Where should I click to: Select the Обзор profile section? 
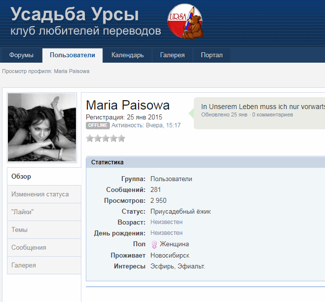44,176
